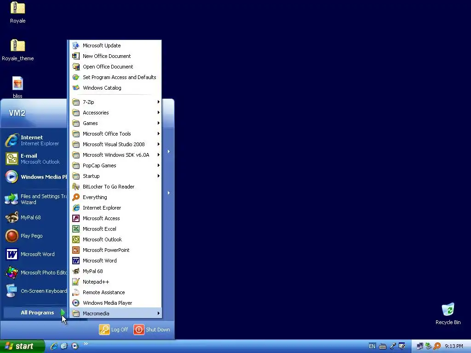
Task: Select the Royale_theme desktop folder
Action: [18, 50]
